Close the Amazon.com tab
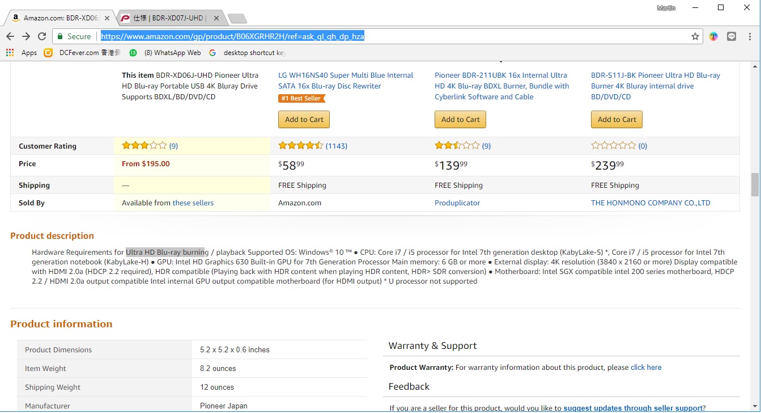Screen dimensions: 761x413 click(x=107, y=18)
